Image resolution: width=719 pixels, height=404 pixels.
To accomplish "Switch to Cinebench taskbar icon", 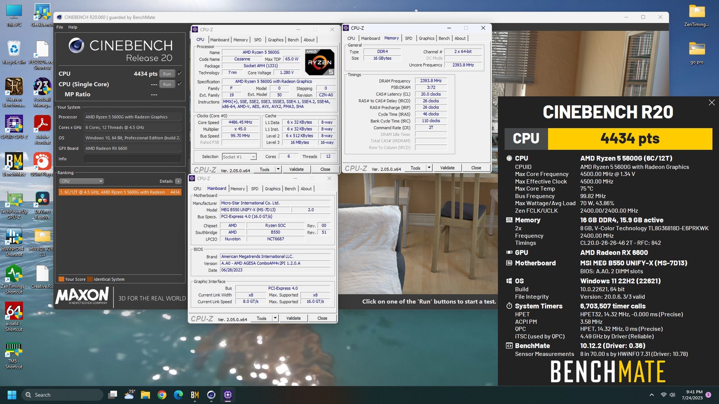I will click(211, 395).
